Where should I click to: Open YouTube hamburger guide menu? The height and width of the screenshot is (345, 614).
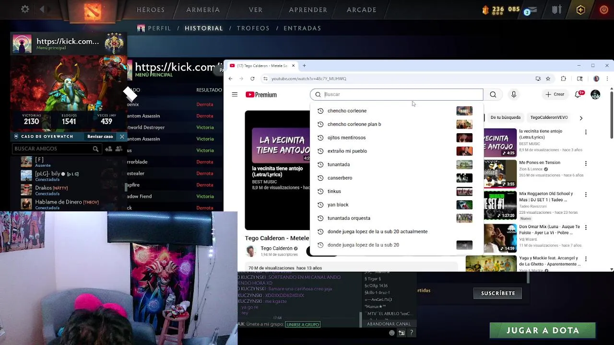click(235, 94)
